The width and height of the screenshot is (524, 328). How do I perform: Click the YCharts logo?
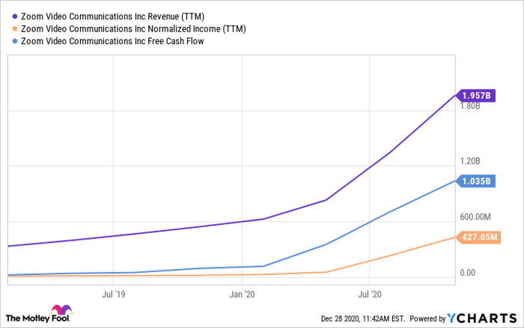click(480, 318)
